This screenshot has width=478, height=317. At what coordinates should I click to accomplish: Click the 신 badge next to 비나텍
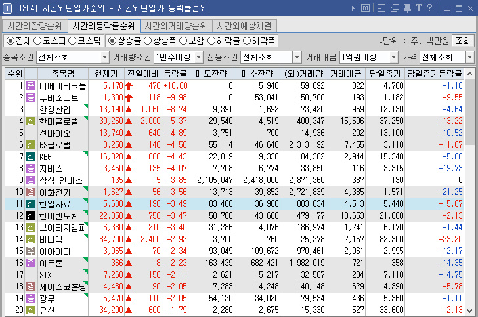click(x=30, y=240)
